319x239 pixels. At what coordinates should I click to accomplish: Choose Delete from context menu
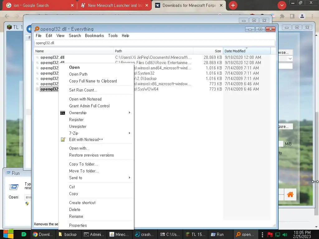[x=75, y=209]
